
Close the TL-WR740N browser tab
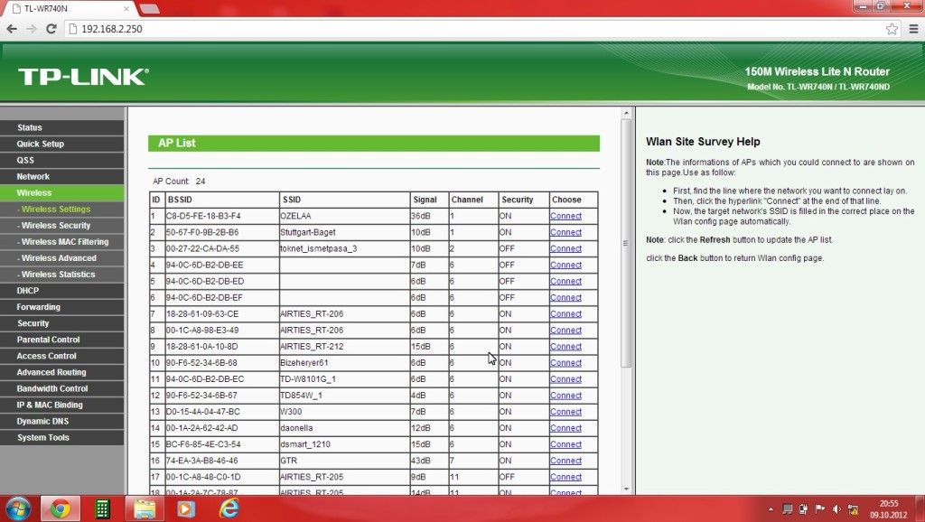tap(126, 9)
